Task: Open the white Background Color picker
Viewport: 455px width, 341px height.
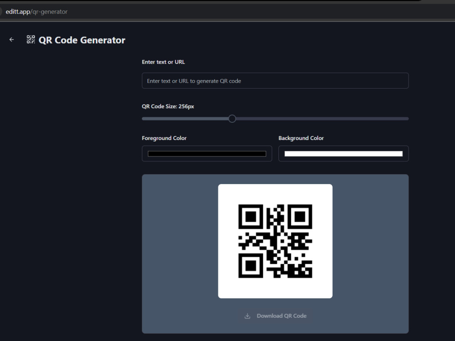Action: pyautogui.click(x=344, y=154)
